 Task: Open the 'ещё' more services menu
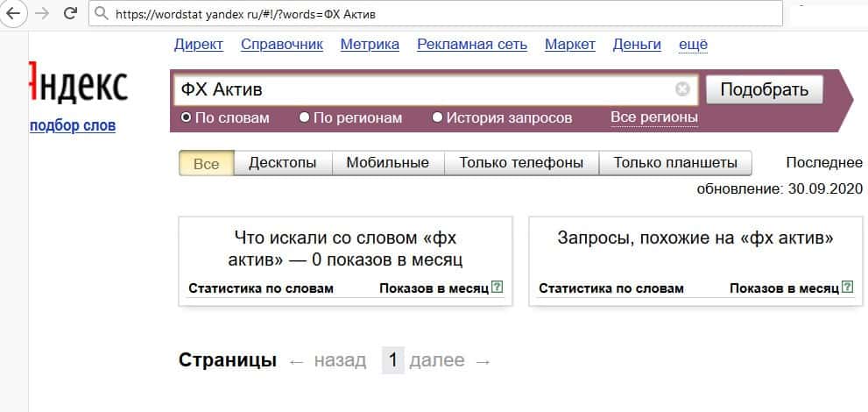coord(693,45)
